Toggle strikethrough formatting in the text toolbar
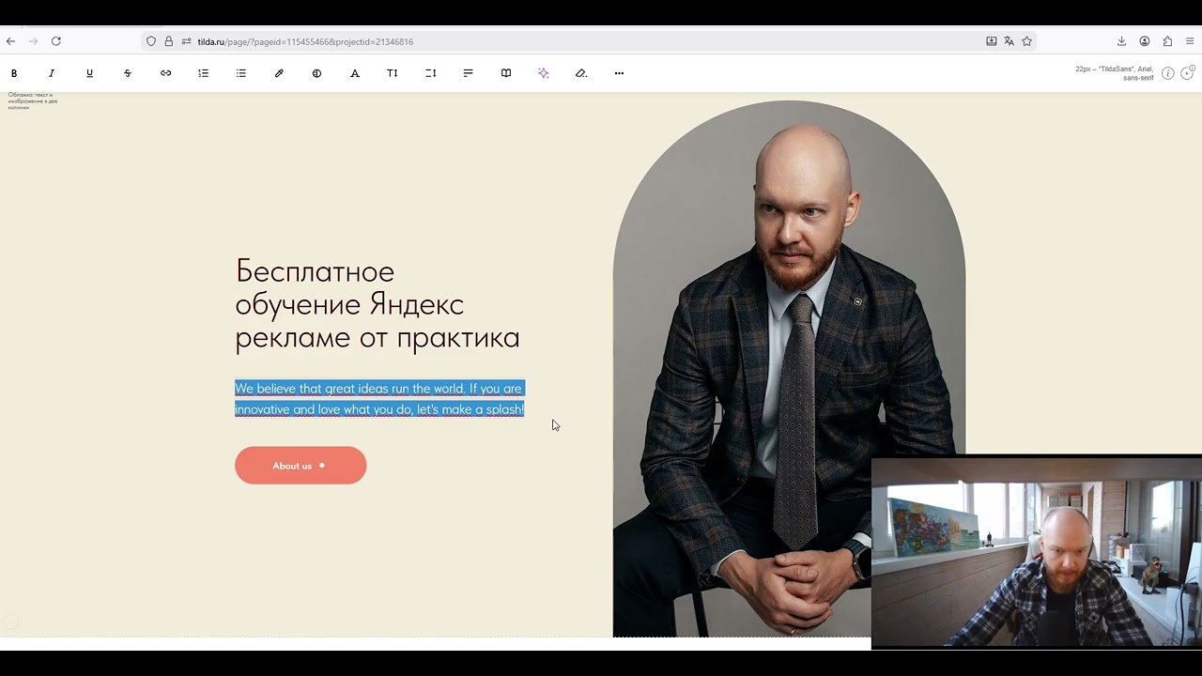Viewport: 1202px width, 676px height. pos(128,73)
